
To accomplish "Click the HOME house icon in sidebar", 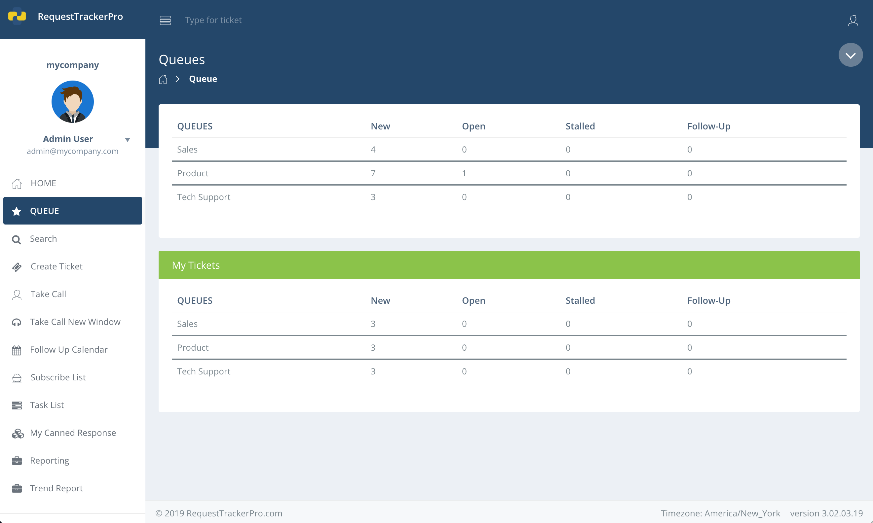I will pos(17,183).
